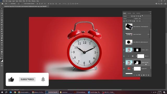
Task: Open the Normal blend mode dropdown
Action: (128, 19)
